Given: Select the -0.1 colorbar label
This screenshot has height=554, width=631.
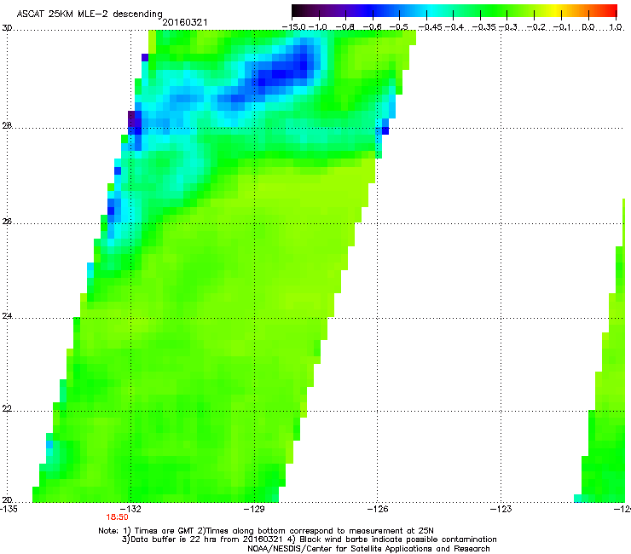Looking at the screenshot, I should click(x=562, y=27).
